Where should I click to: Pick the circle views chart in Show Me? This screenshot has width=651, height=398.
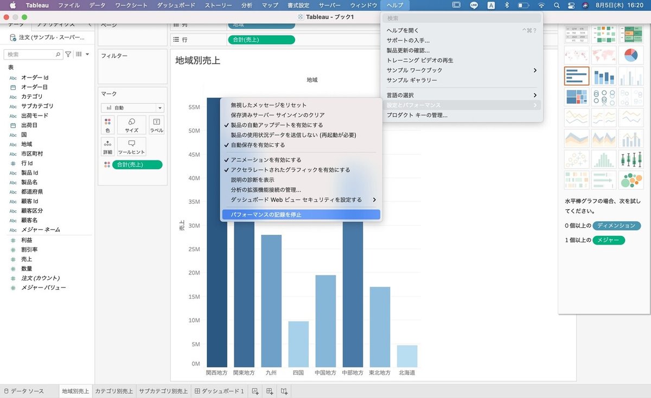[604, 97]
